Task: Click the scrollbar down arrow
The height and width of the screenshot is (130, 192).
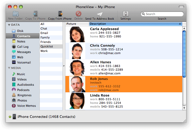Action: 184,108
